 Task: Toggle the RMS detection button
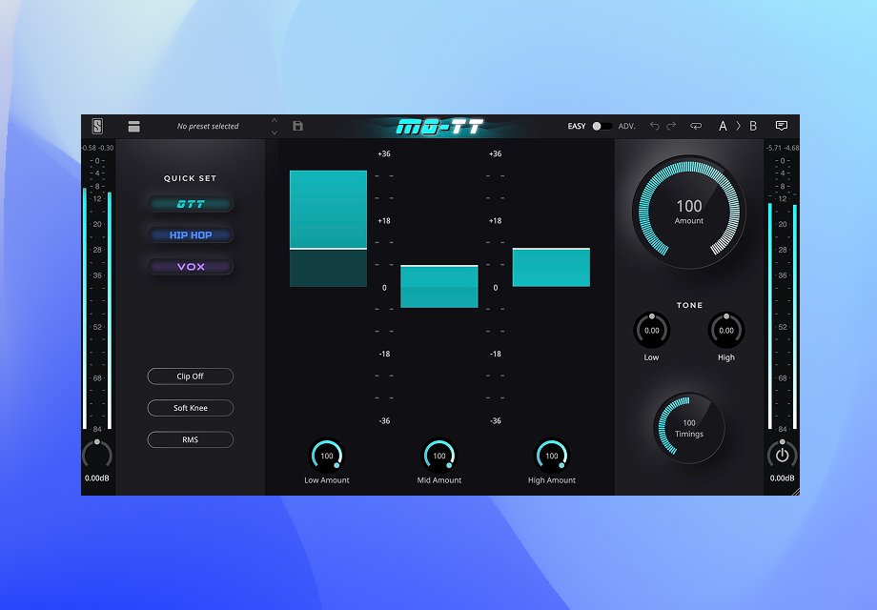(190, 440)
